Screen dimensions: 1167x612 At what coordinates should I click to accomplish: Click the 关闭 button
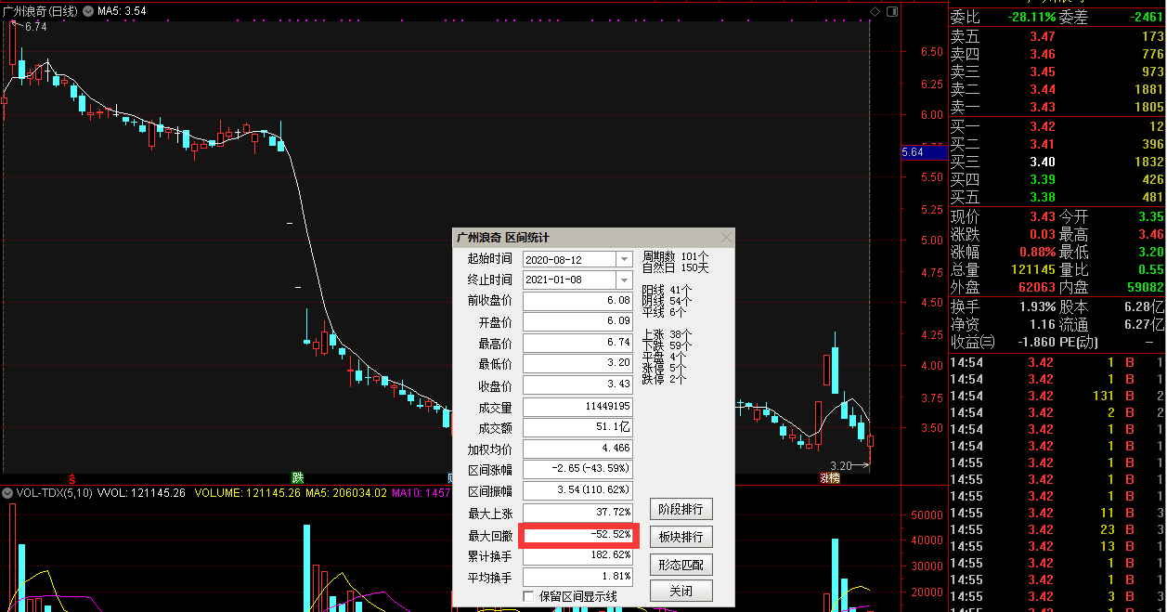tap(681, 591)
